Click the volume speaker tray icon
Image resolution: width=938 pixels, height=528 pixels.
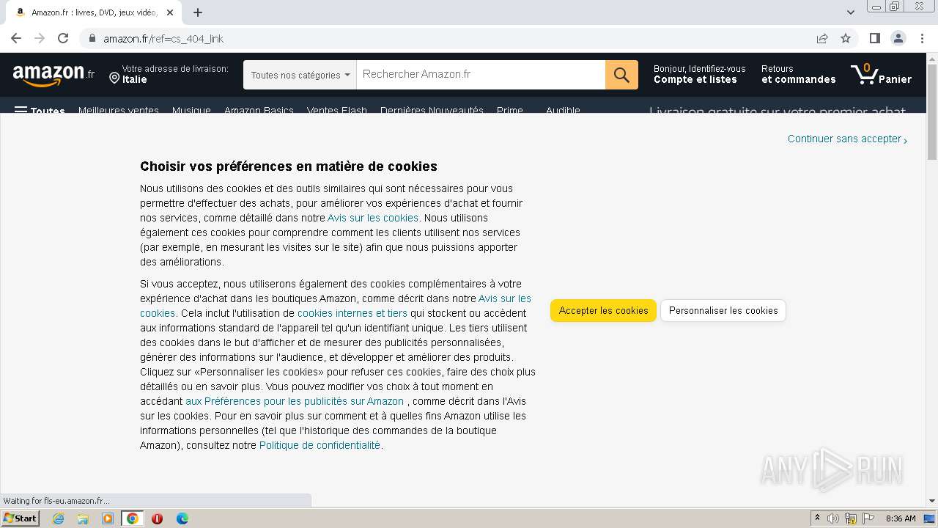[x=833, y=518]
